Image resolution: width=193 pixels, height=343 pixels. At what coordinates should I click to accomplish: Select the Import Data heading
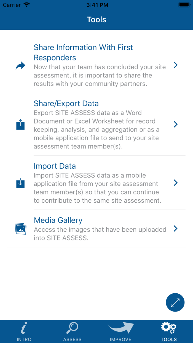point(55,166)
